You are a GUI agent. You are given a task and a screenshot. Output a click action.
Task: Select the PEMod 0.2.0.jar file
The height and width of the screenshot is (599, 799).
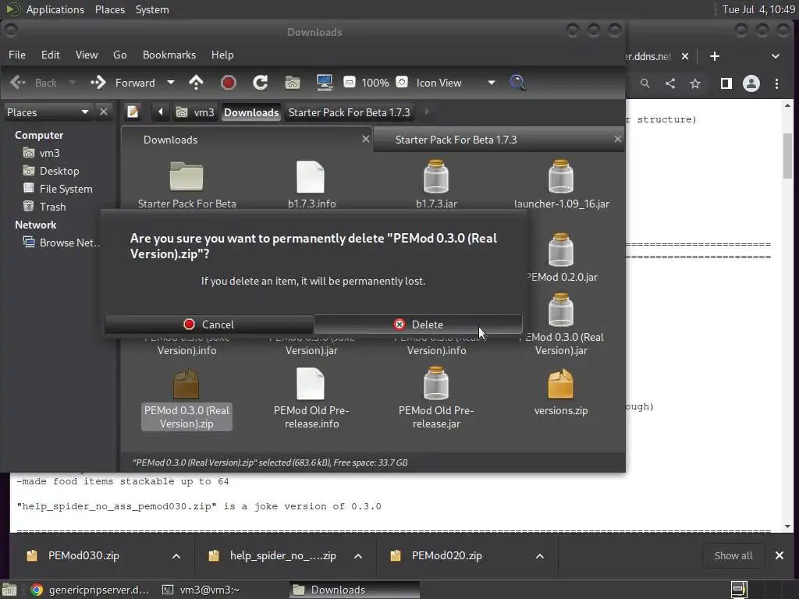(x=561, y=257)
